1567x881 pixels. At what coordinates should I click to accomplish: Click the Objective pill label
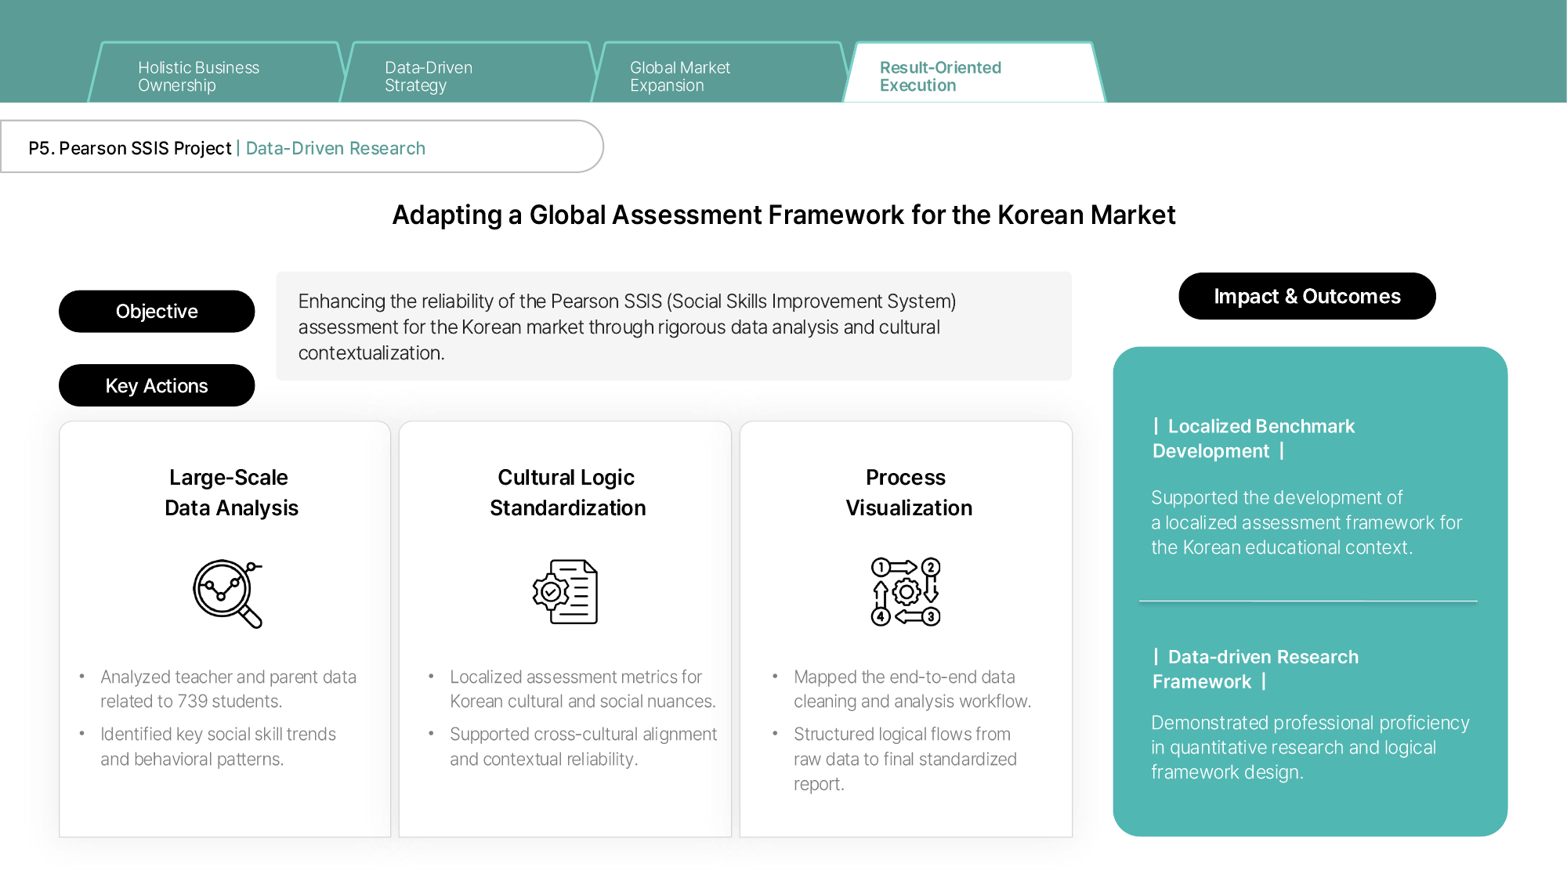(157, 312)
